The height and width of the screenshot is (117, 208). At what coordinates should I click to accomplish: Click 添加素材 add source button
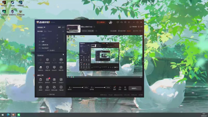click(x=51, y=50)
